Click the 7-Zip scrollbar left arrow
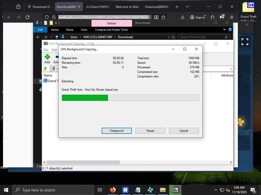The height and width of the screenshot is (195, 261). pos(44,162)
